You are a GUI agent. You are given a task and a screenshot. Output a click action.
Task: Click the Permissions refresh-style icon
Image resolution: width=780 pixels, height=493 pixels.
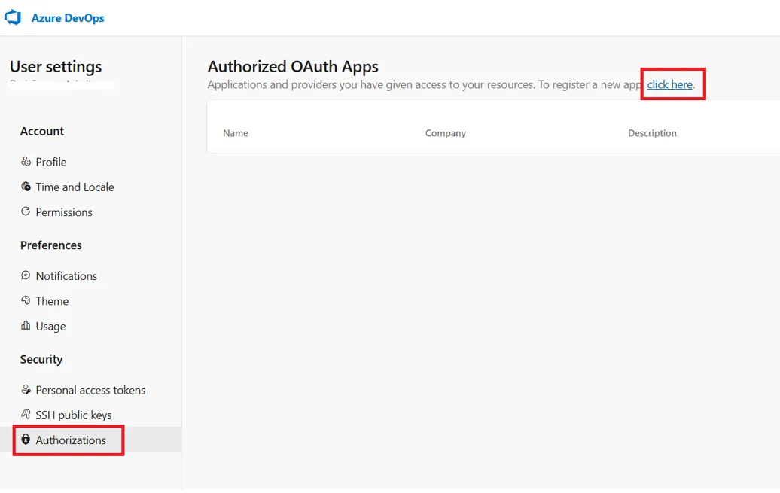click(25, 212)
